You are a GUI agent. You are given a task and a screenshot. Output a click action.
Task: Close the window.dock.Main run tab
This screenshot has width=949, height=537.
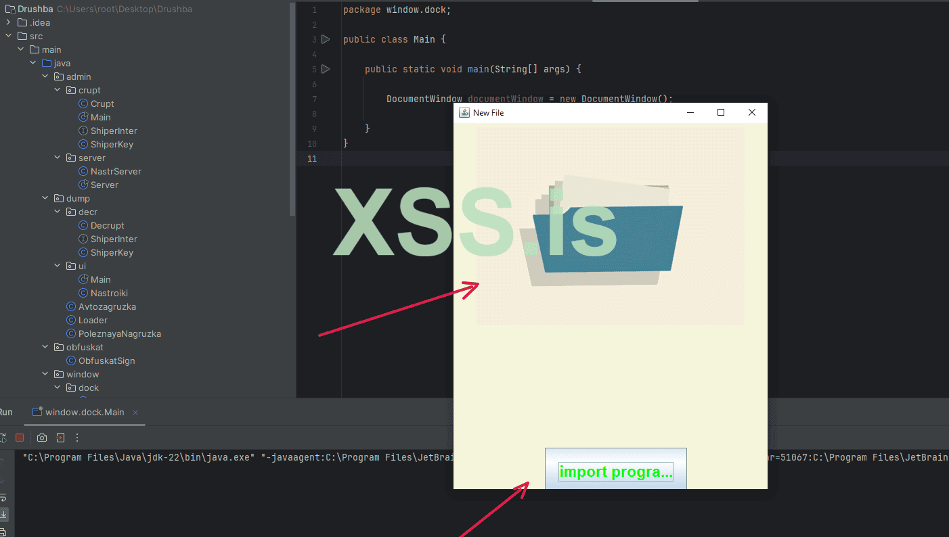tap(135, 413)
